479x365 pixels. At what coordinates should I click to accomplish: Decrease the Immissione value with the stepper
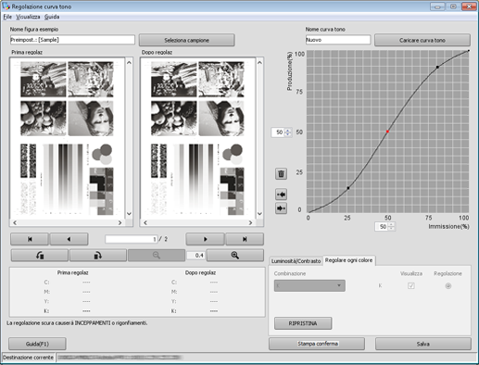pos(391,229)
